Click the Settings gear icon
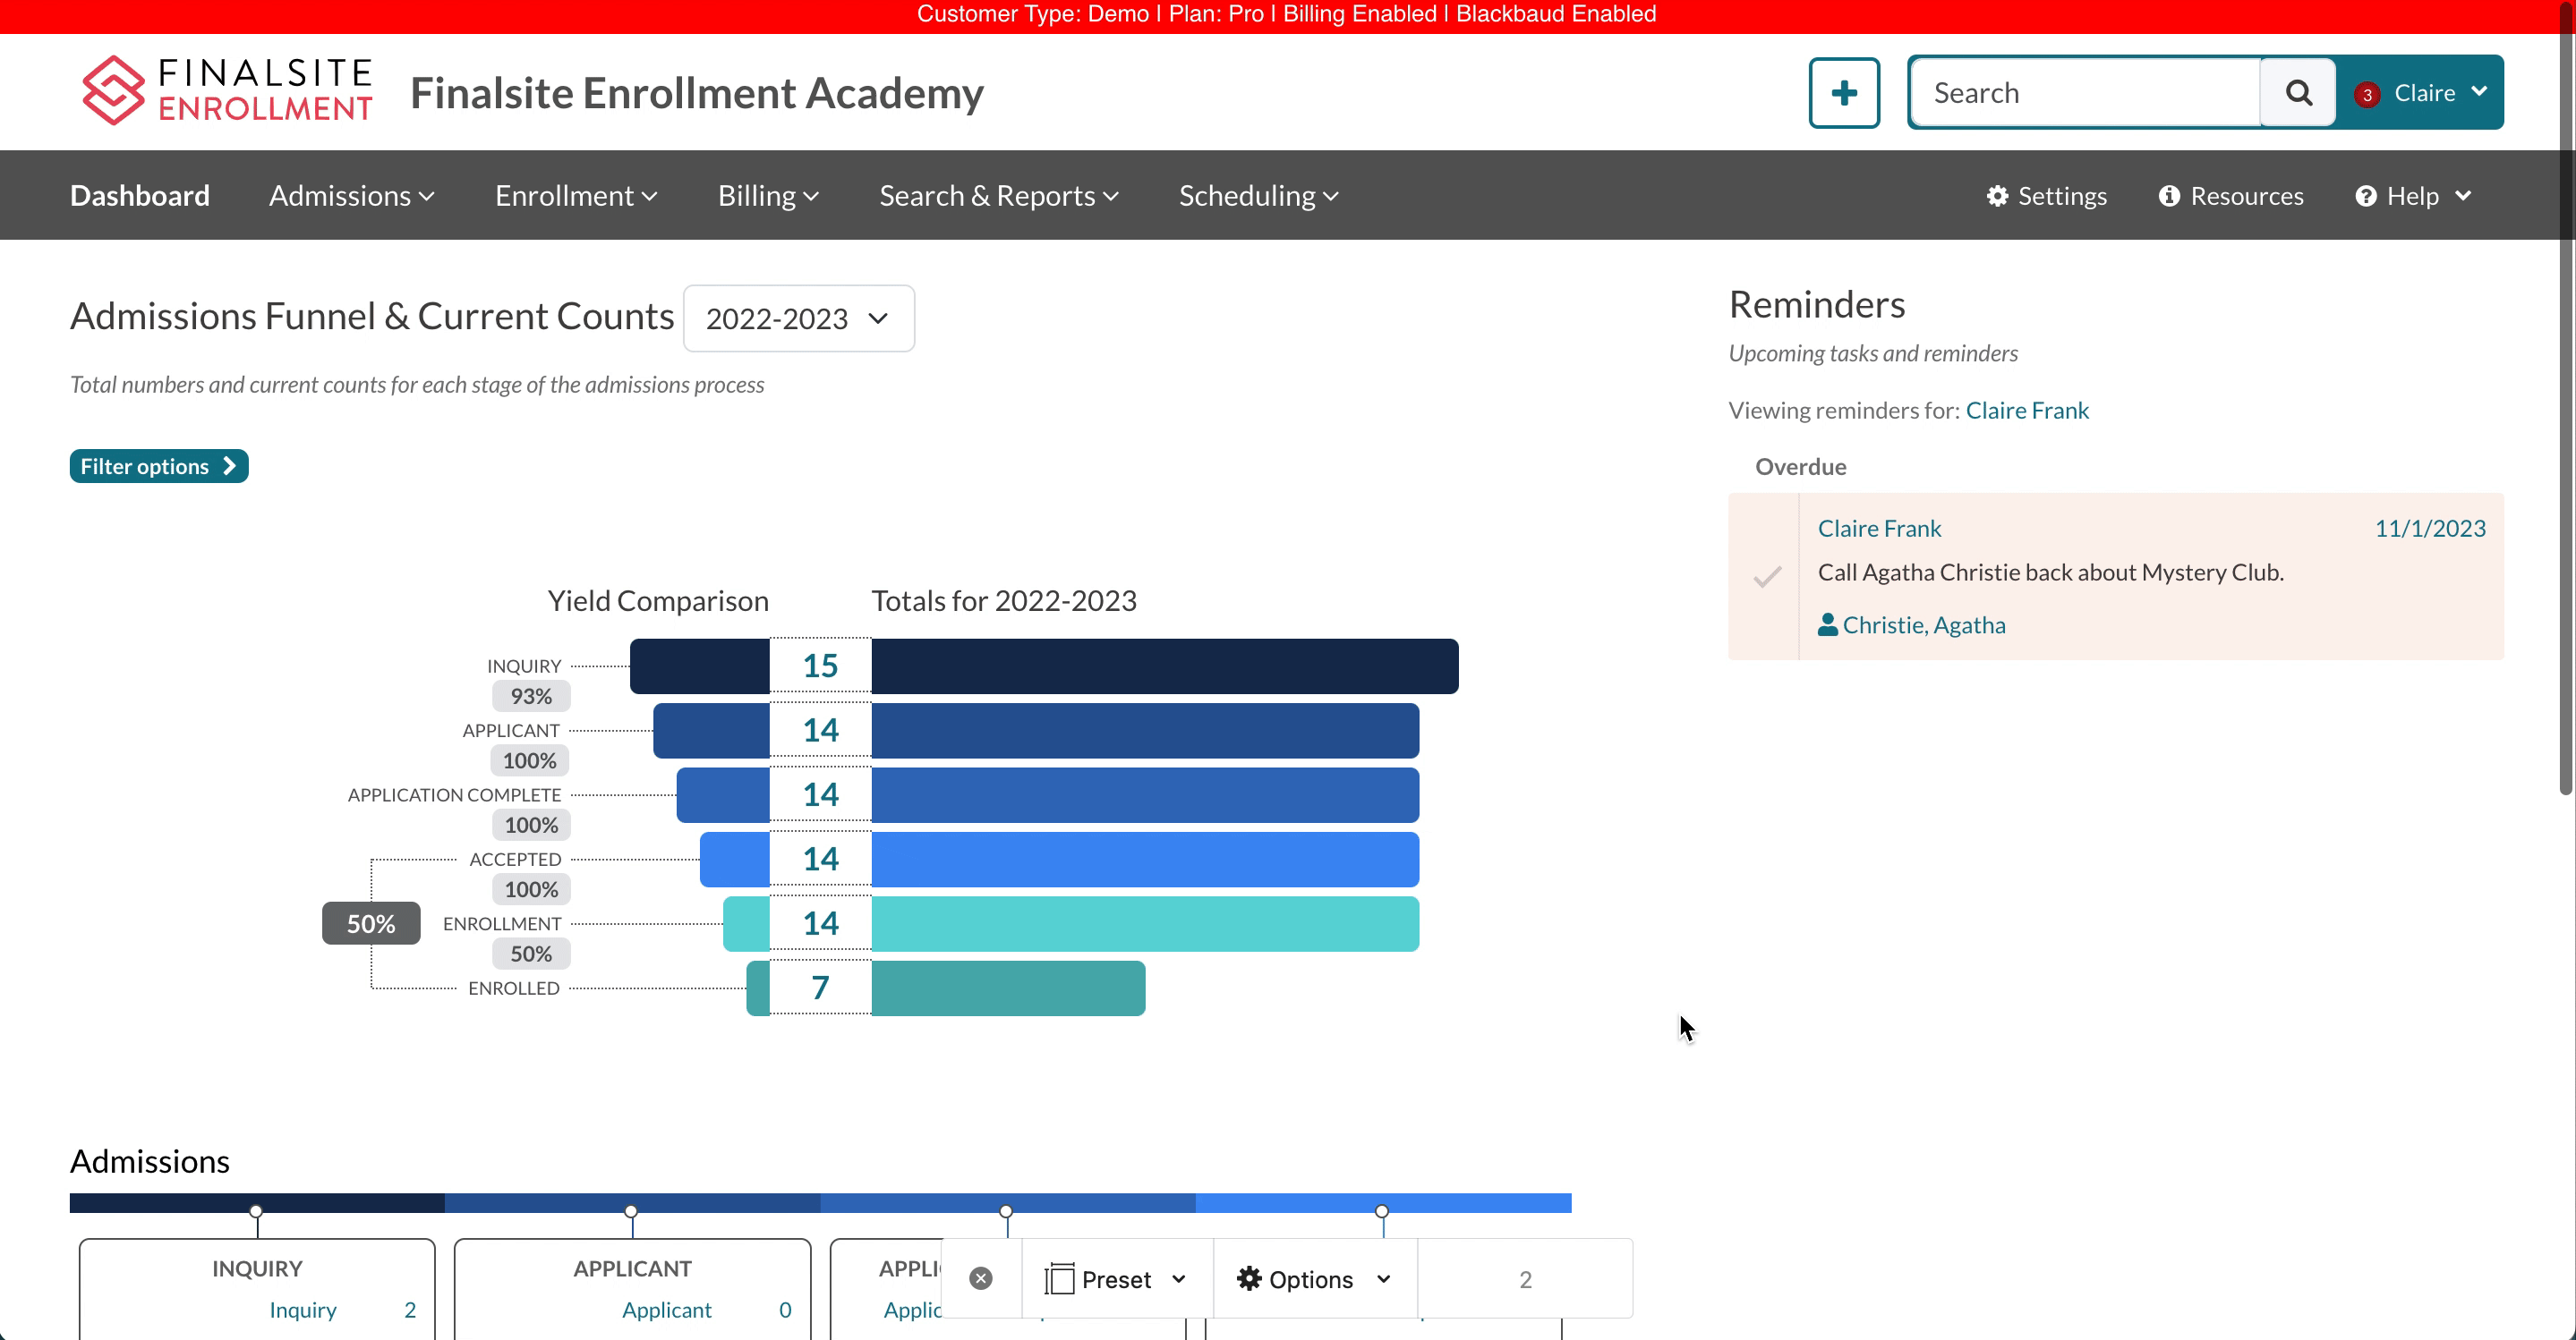This screenshot has width=2576, height=1340. tap(1997, 196)
